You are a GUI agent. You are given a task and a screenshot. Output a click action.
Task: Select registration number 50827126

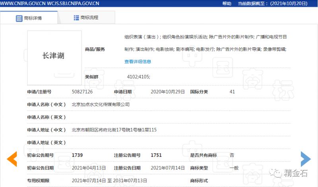[x=82, y=92]
